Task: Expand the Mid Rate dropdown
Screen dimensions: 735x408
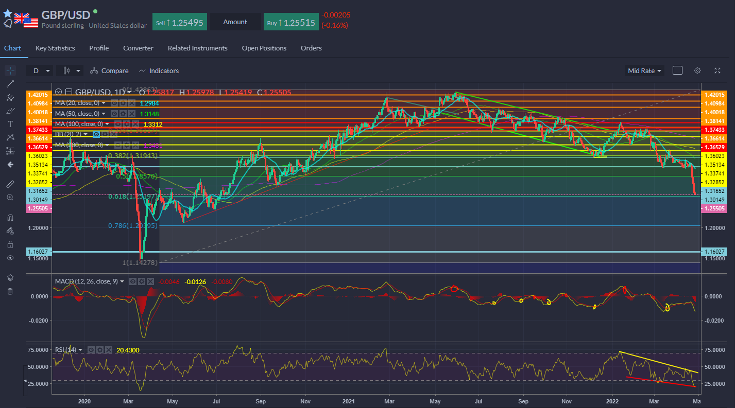Action: pos(645,70)
